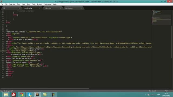Viewport: 173px width, 97px height.
Task: Click the line 'Retapez le mot de passe'
Action: point(19,62)
